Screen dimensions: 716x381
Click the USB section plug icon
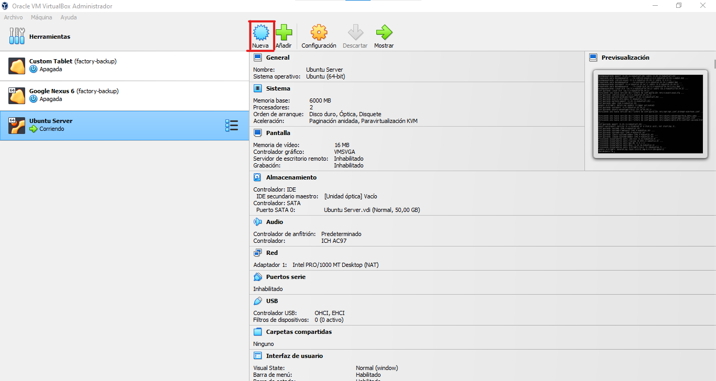click(257, 301)
